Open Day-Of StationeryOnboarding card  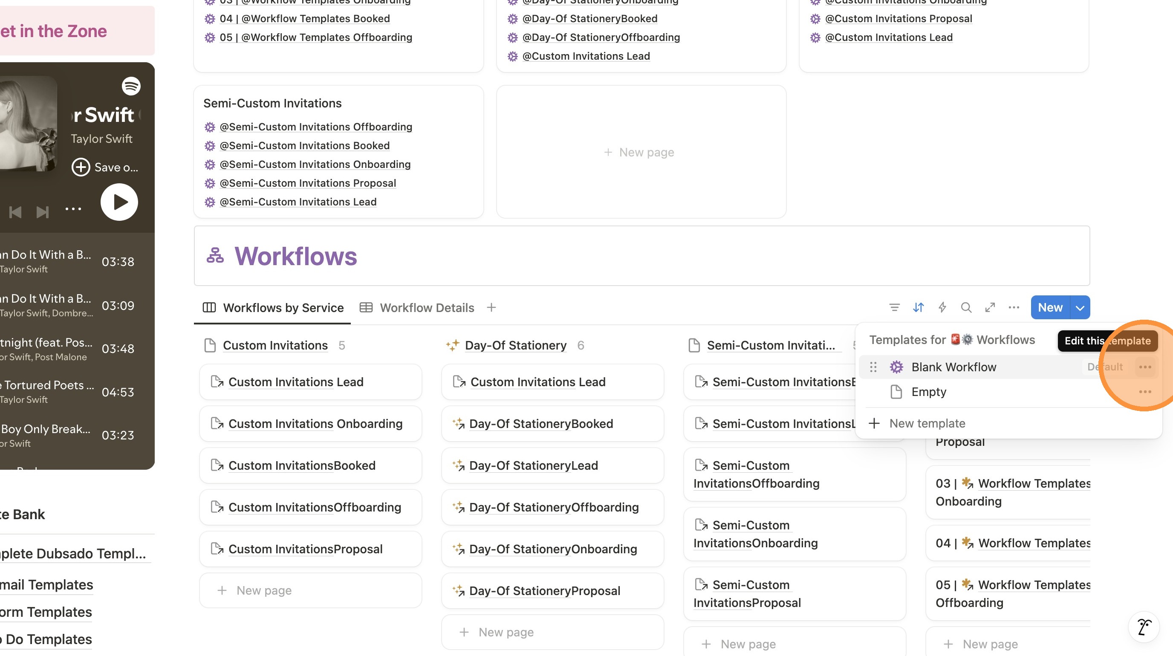[552, 549]
